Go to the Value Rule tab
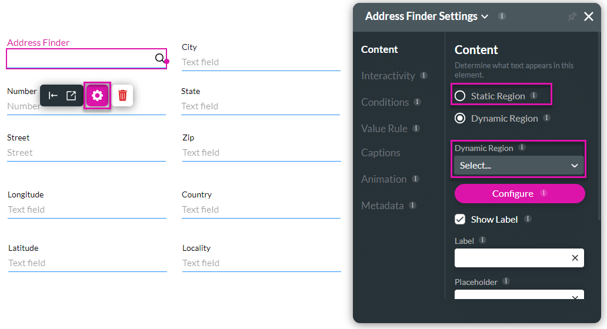Screen dimensions: 607x329 coord(384,129)
